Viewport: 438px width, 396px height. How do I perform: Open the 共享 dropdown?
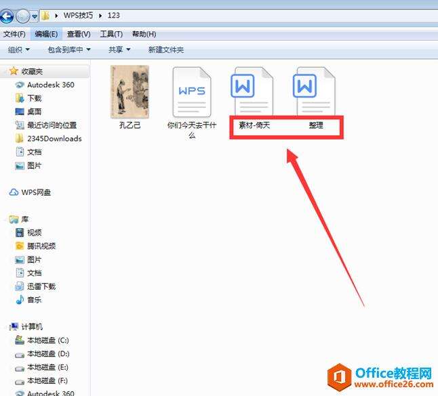[x=119, y=50]
